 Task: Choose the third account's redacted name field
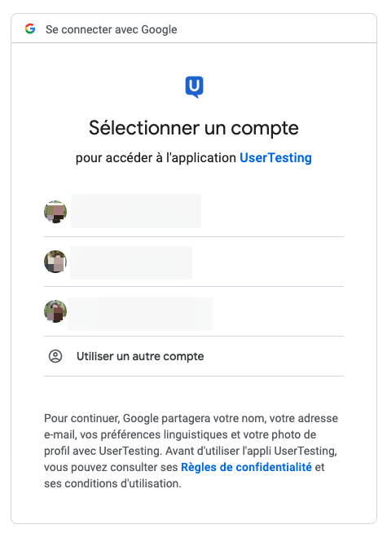click(140, 314)
